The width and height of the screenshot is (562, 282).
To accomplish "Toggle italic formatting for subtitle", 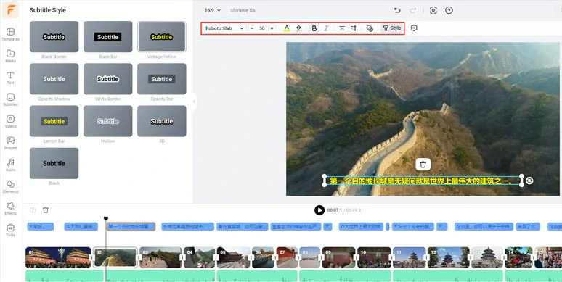I will [326, 28].
